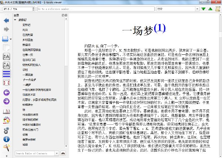Open the recent books dropdown arrow beside Open ebook
The image size is (222, 158).
11,39
